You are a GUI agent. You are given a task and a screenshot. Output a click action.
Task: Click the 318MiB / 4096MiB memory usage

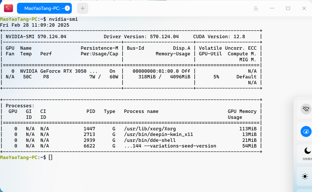coord(164,77)
